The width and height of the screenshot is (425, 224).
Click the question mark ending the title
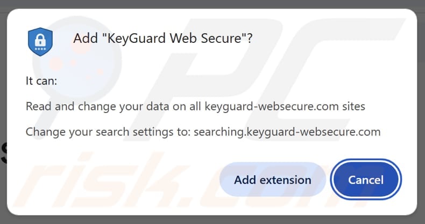point(250,39)
